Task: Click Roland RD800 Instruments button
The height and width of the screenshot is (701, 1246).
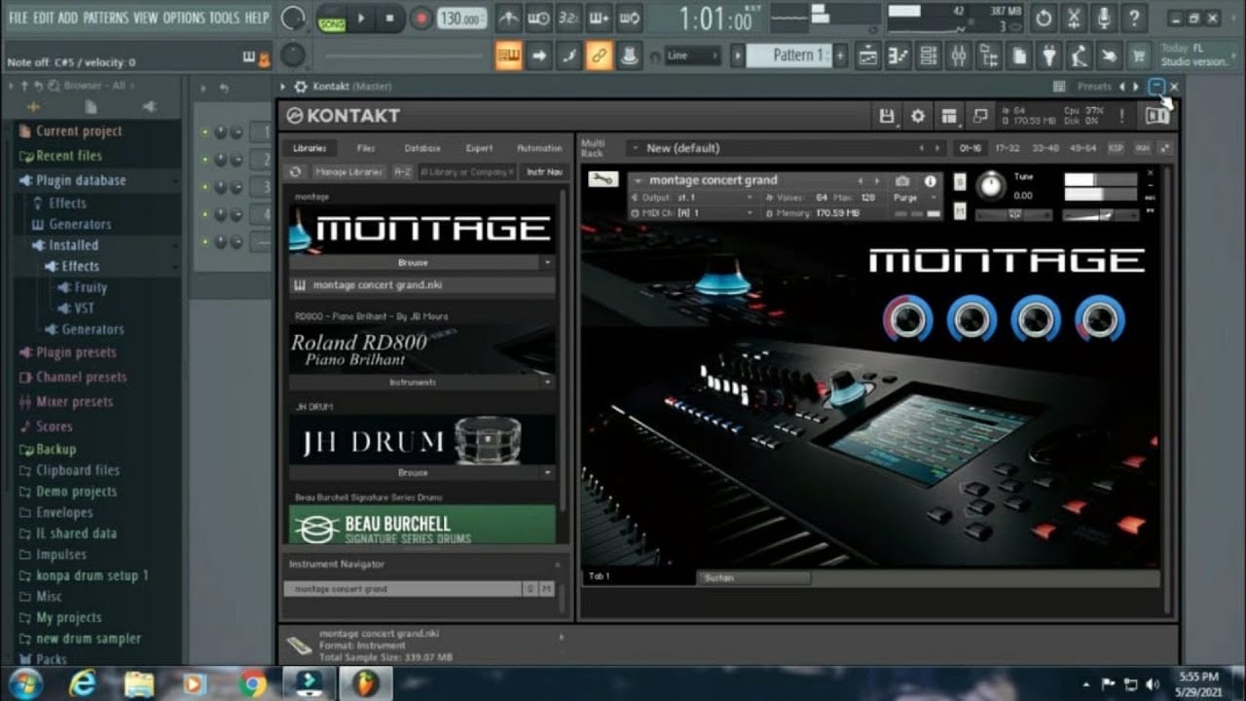Action: click(413, 383)
